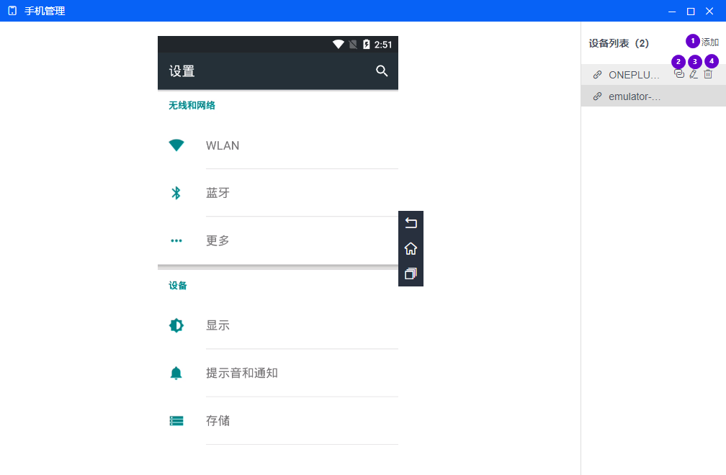The width and height of the screenshot is (726, 475).
Task: Click the display settings icon beside 显示
Action: pos(176,325)
